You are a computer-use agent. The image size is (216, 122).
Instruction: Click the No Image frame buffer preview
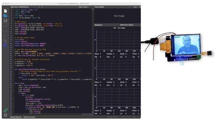pyautogui.click(x=117, y=16)
